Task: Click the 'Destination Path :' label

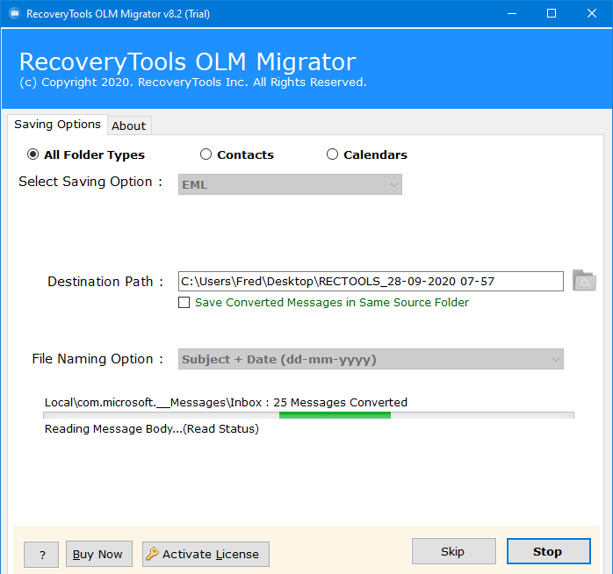Action: tap(105, 282)
